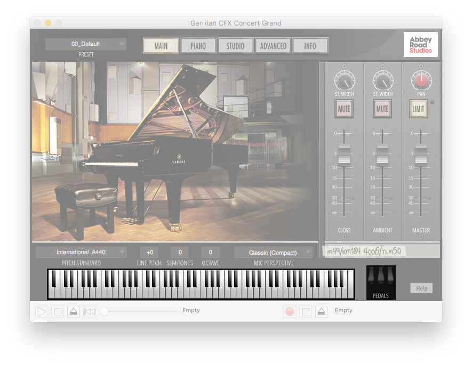Click the MIC PERSPECTIVE label
Image resolution: width=472 pixels, height=365 pixels.
click(274, 263)
